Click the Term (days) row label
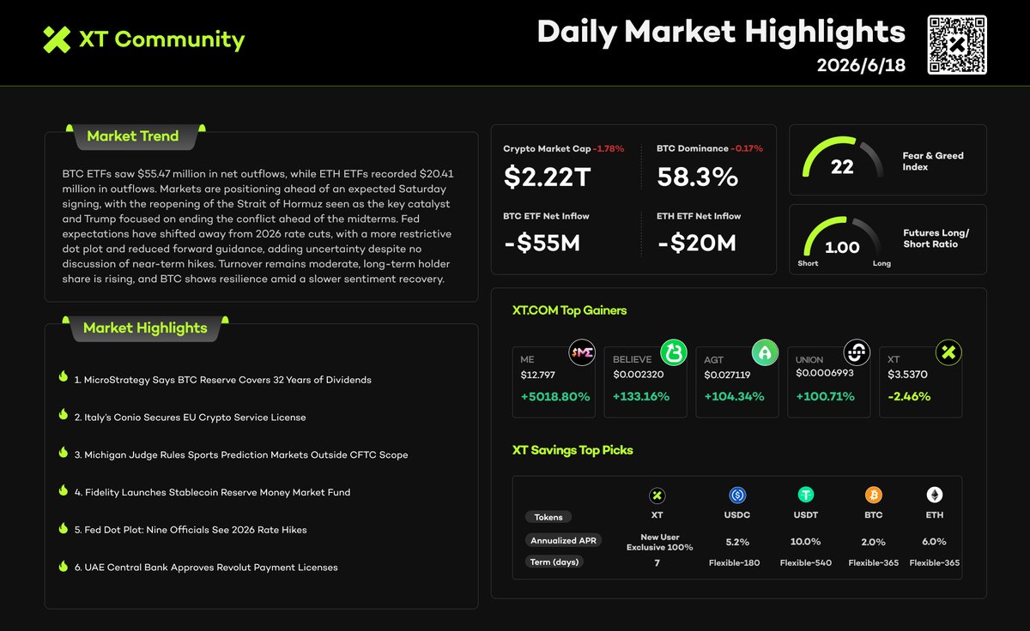The width and height of the screenshot is (1030, 631). coord(554,562)
